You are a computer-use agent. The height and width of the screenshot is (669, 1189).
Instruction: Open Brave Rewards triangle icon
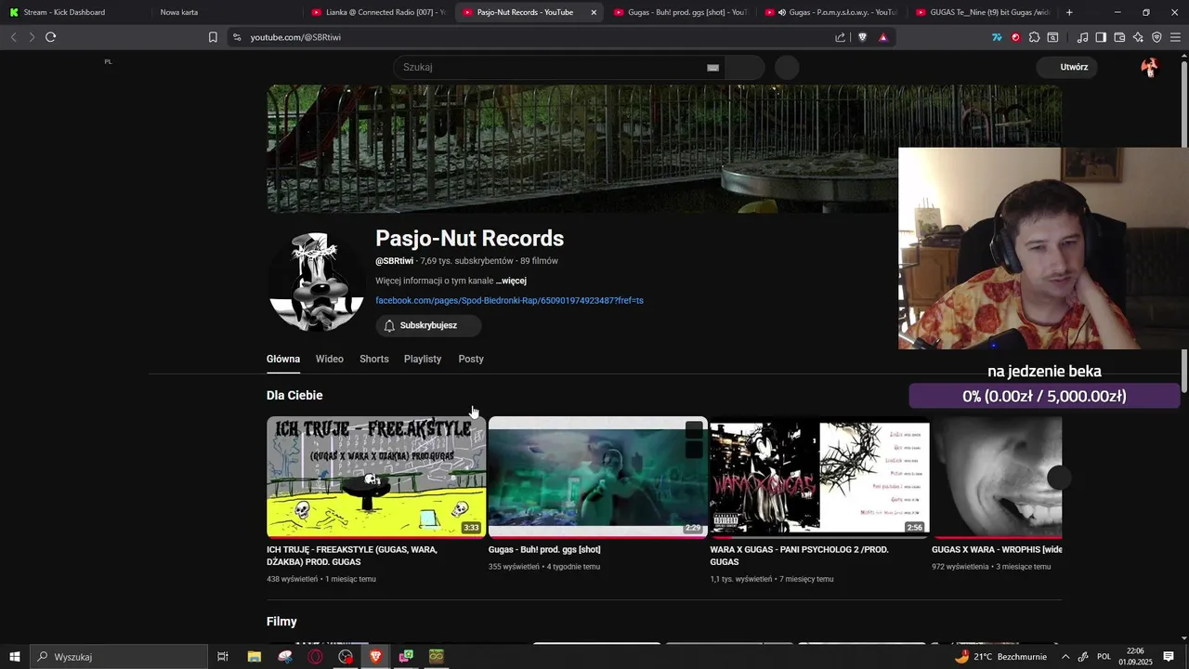click(882, 37)
